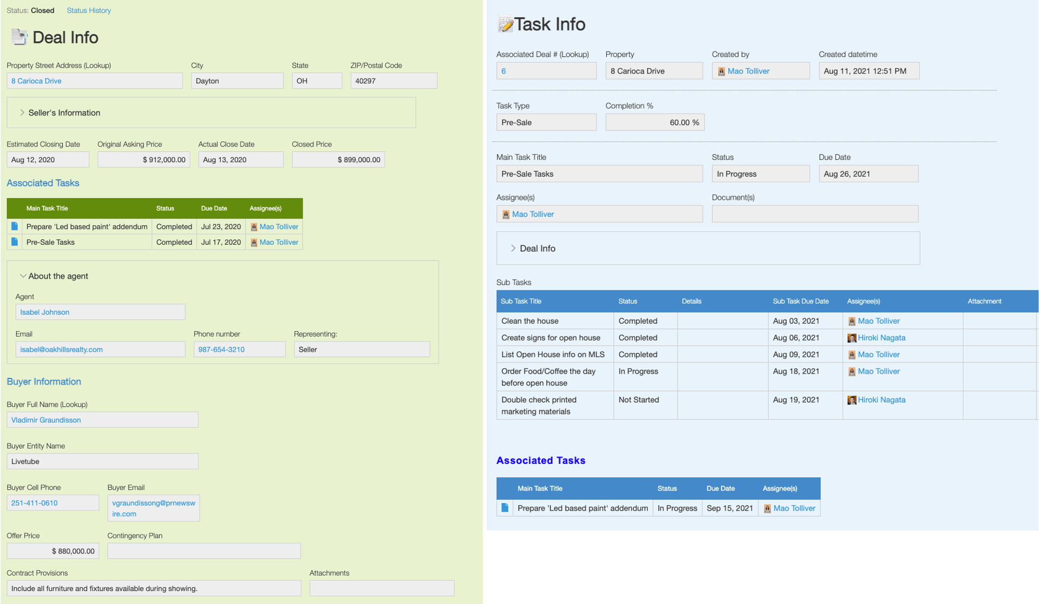Click the Status field showing In Progress
The image size is (1039, 604).
click(x=761, y=173)
